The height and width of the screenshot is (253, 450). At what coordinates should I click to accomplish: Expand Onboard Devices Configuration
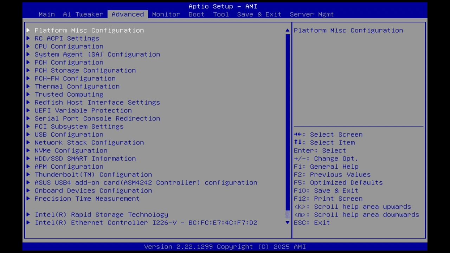coord(93,190)
